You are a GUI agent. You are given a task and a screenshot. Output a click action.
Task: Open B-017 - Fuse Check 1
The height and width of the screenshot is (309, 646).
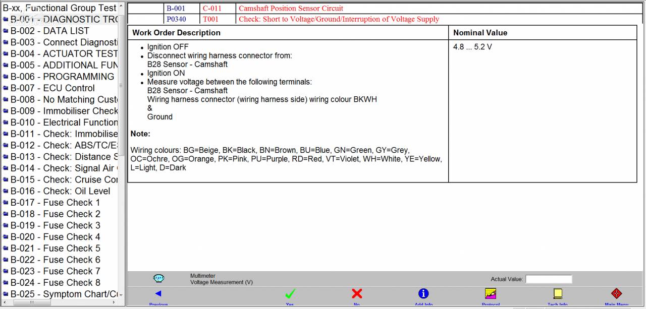coord(56,203)
